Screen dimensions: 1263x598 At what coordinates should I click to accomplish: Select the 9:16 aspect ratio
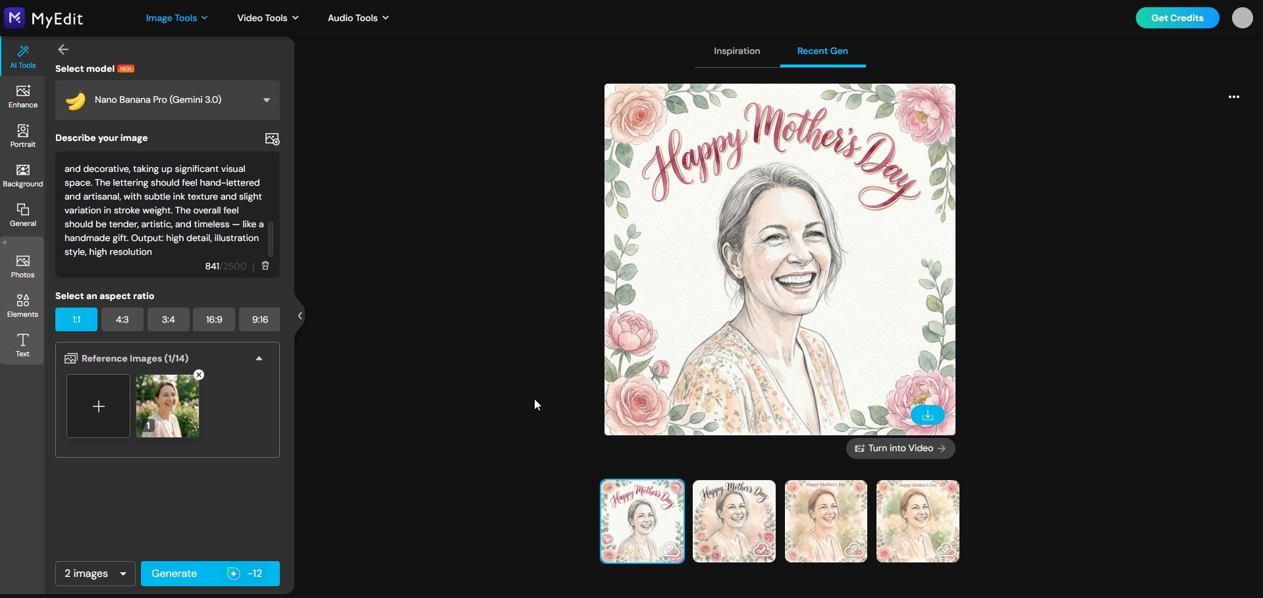tap(259, 319)
